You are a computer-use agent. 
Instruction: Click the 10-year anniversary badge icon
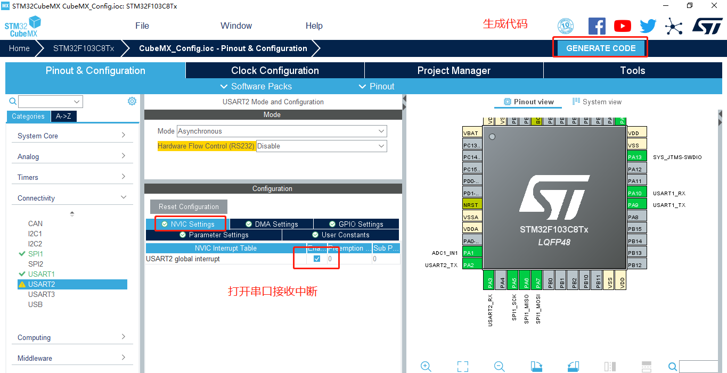click(566, 26)
